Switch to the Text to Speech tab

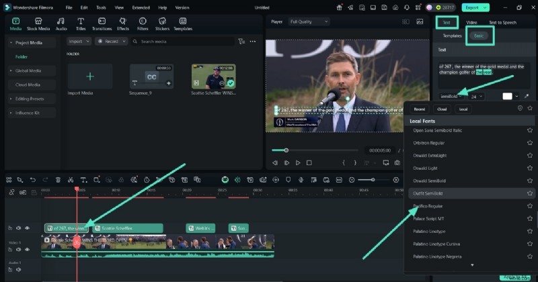[502, 22]
